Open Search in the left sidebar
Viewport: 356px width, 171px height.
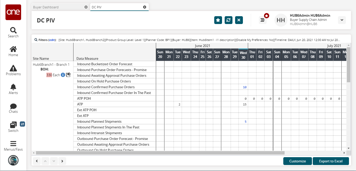point(13,32)
